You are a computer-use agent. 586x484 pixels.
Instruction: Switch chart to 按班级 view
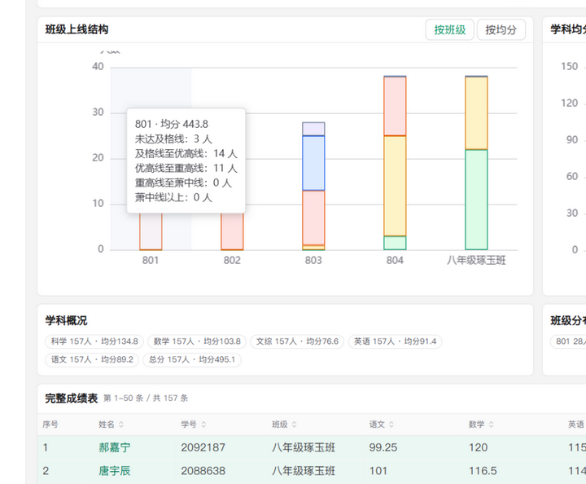[449, 29]
